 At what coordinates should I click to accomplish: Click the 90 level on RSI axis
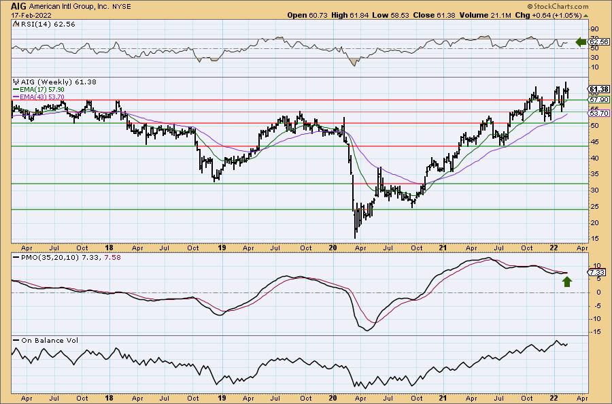click(x=594, y=29)
